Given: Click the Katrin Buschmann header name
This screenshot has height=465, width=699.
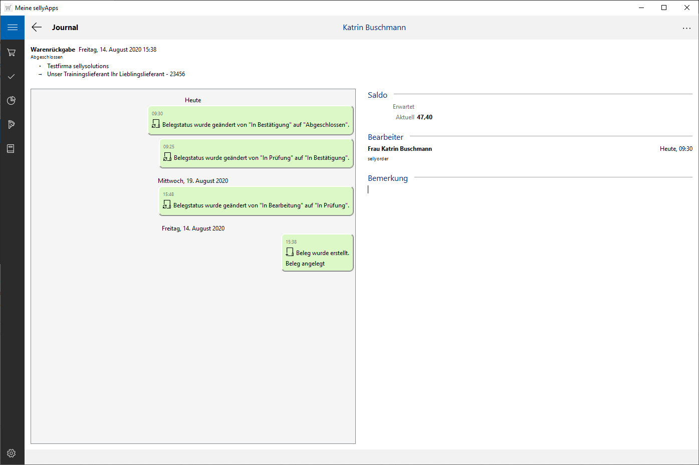Looking at the screenshot, I should click(374, 28).
